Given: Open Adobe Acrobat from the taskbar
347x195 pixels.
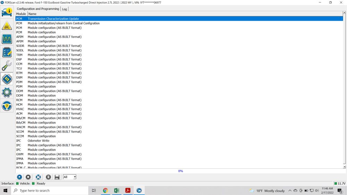Looking at the screenshot, I should click(128, 190).
